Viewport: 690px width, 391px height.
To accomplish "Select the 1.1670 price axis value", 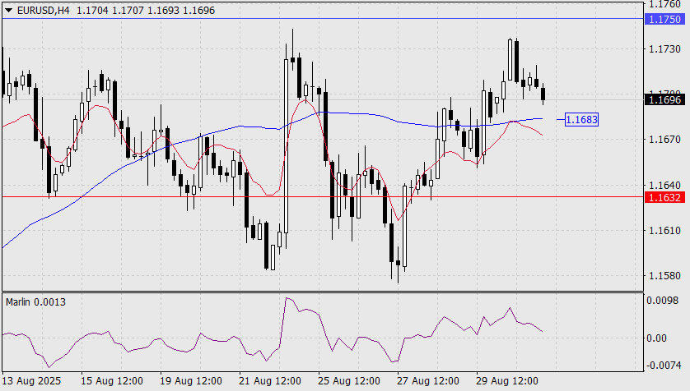I will (x=664, y=140).
